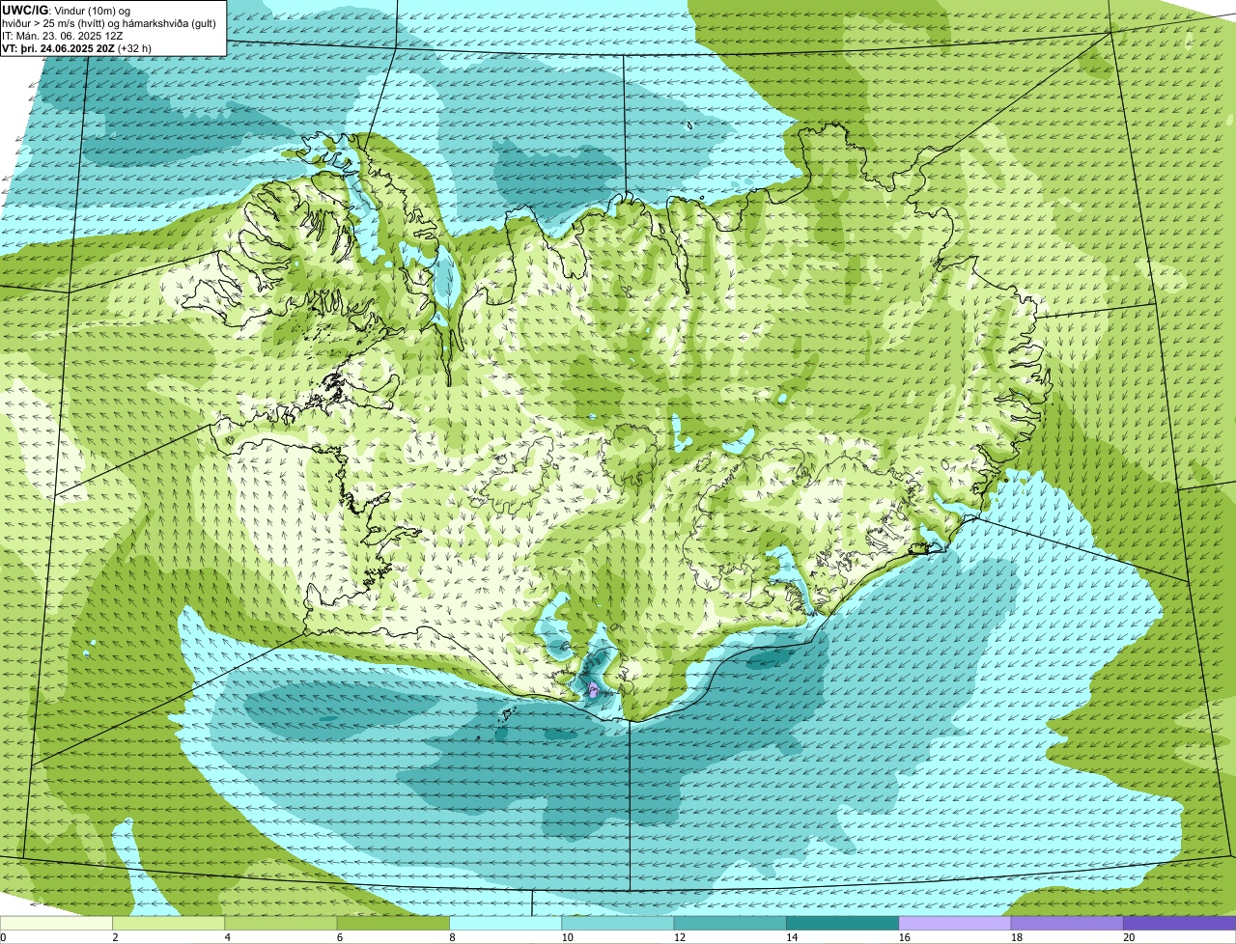Click the '8' label on the color scale
Viewport: 1236px width, 944px height.
[451, 937]
